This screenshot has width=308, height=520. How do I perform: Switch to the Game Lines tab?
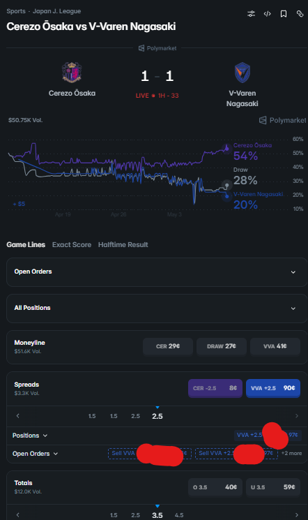[x=26, y=245]
